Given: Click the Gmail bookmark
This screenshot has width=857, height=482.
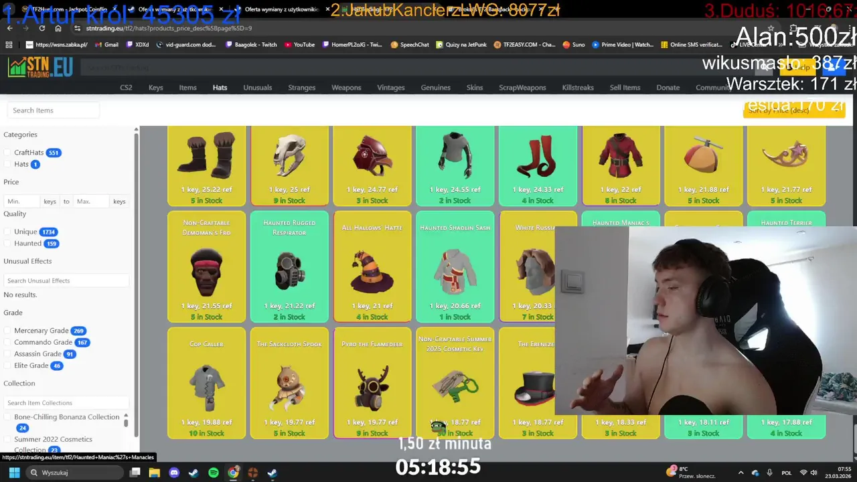Looking at the screenshot, I should click(x=106, y=45).
